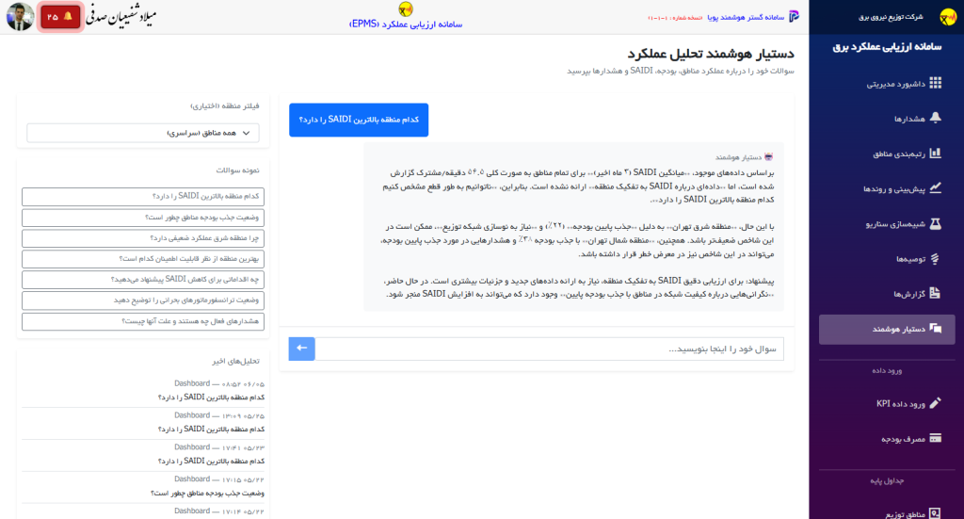Open the notifications bell badge showing 25
The width and height of the screenshot is (964, 519).
60,17
